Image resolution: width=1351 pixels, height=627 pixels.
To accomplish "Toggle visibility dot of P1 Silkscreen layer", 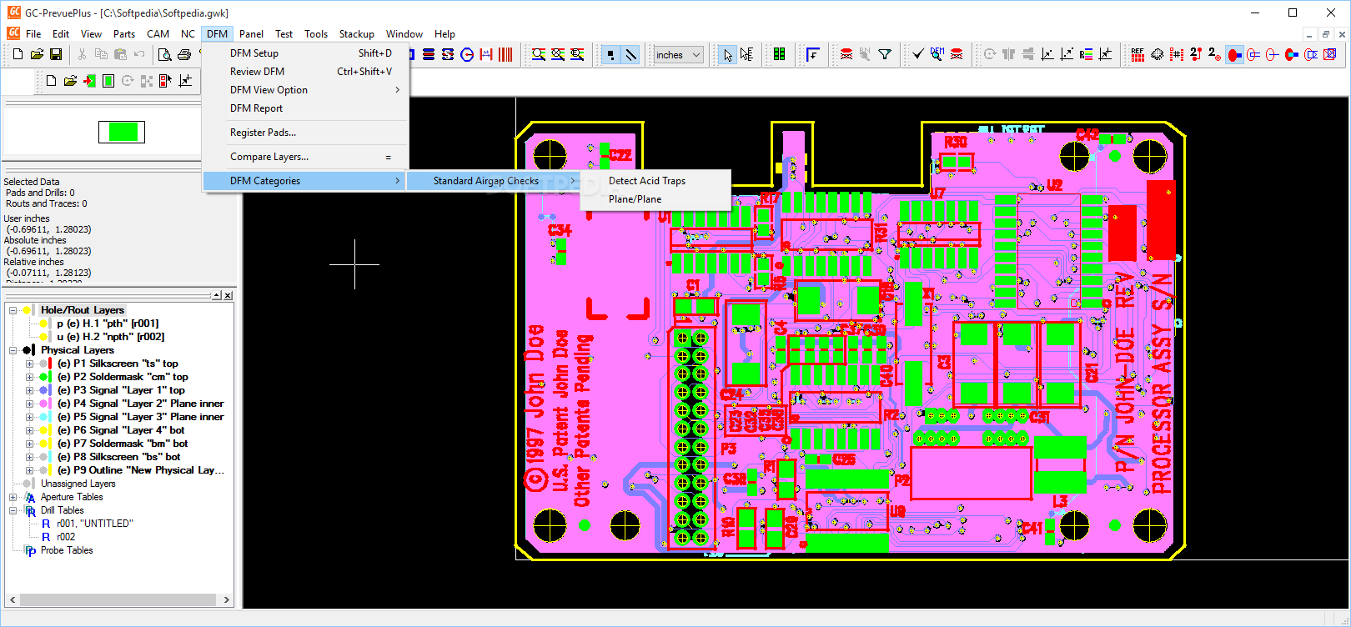I will pyautogui.click(x=43, y=364).
